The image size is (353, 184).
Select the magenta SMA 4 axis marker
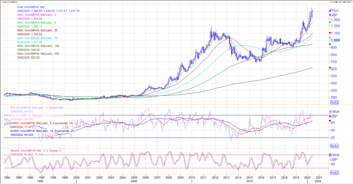click(x=330, y=16)
